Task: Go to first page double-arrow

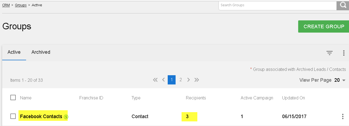Action: coord(155,80)
